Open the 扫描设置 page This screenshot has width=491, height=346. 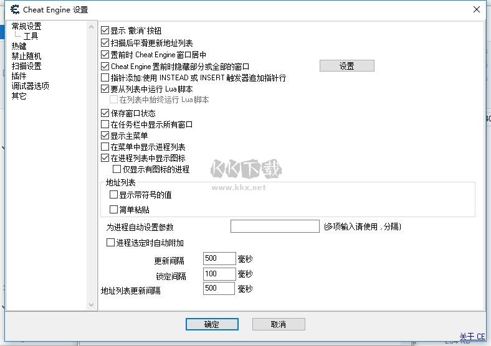(x=27, y=66)
